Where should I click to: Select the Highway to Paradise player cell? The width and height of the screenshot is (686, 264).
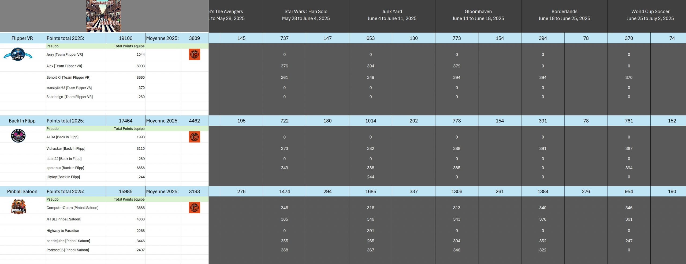coord(63,231)
